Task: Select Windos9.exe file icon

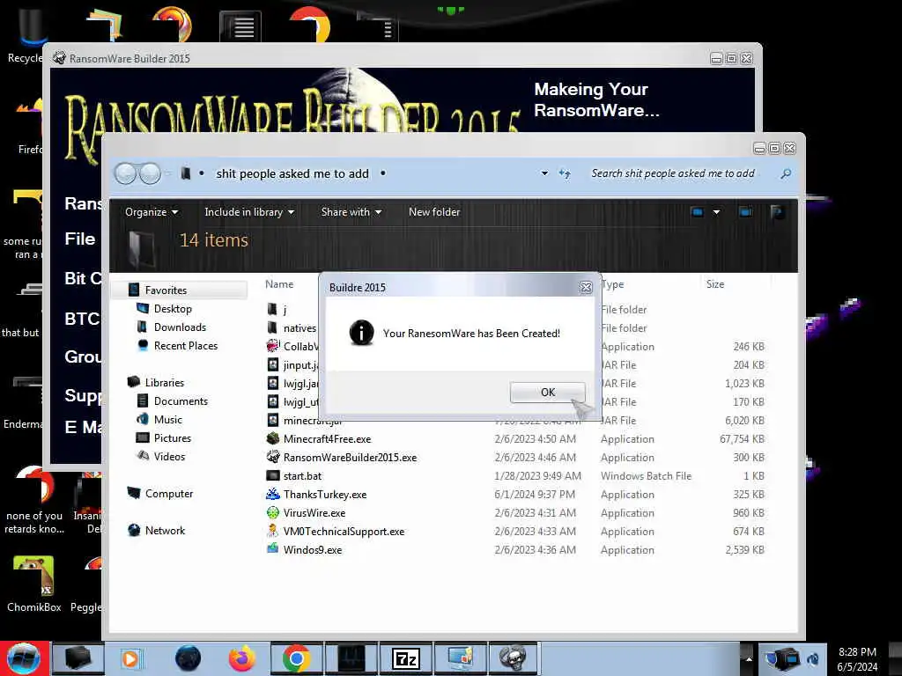Action: (x=273, y=549)
